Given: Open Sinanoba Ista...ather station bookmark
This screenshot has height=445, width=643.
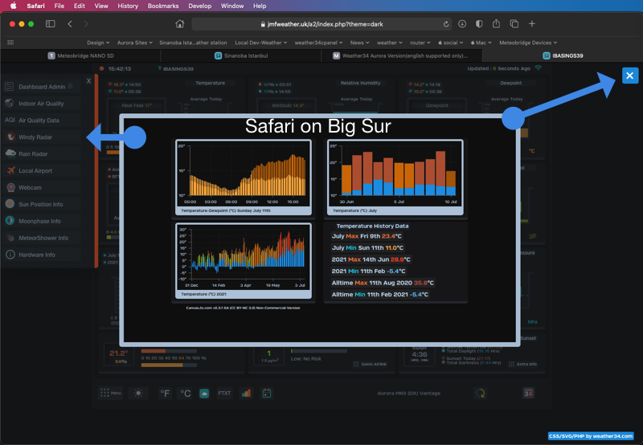Looking at the screenshot, I should [x=193, y=43].
